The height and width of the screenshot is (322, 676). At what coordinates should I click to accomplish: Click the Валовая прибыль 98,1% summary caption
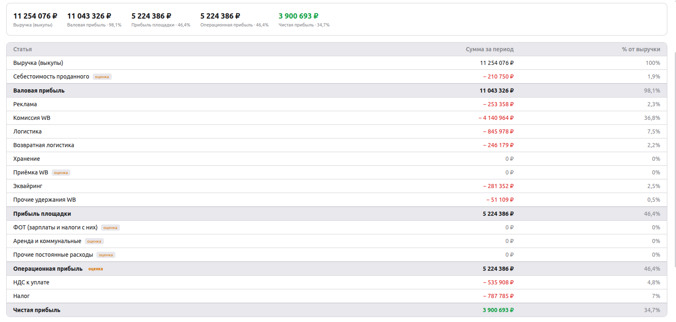94,25
